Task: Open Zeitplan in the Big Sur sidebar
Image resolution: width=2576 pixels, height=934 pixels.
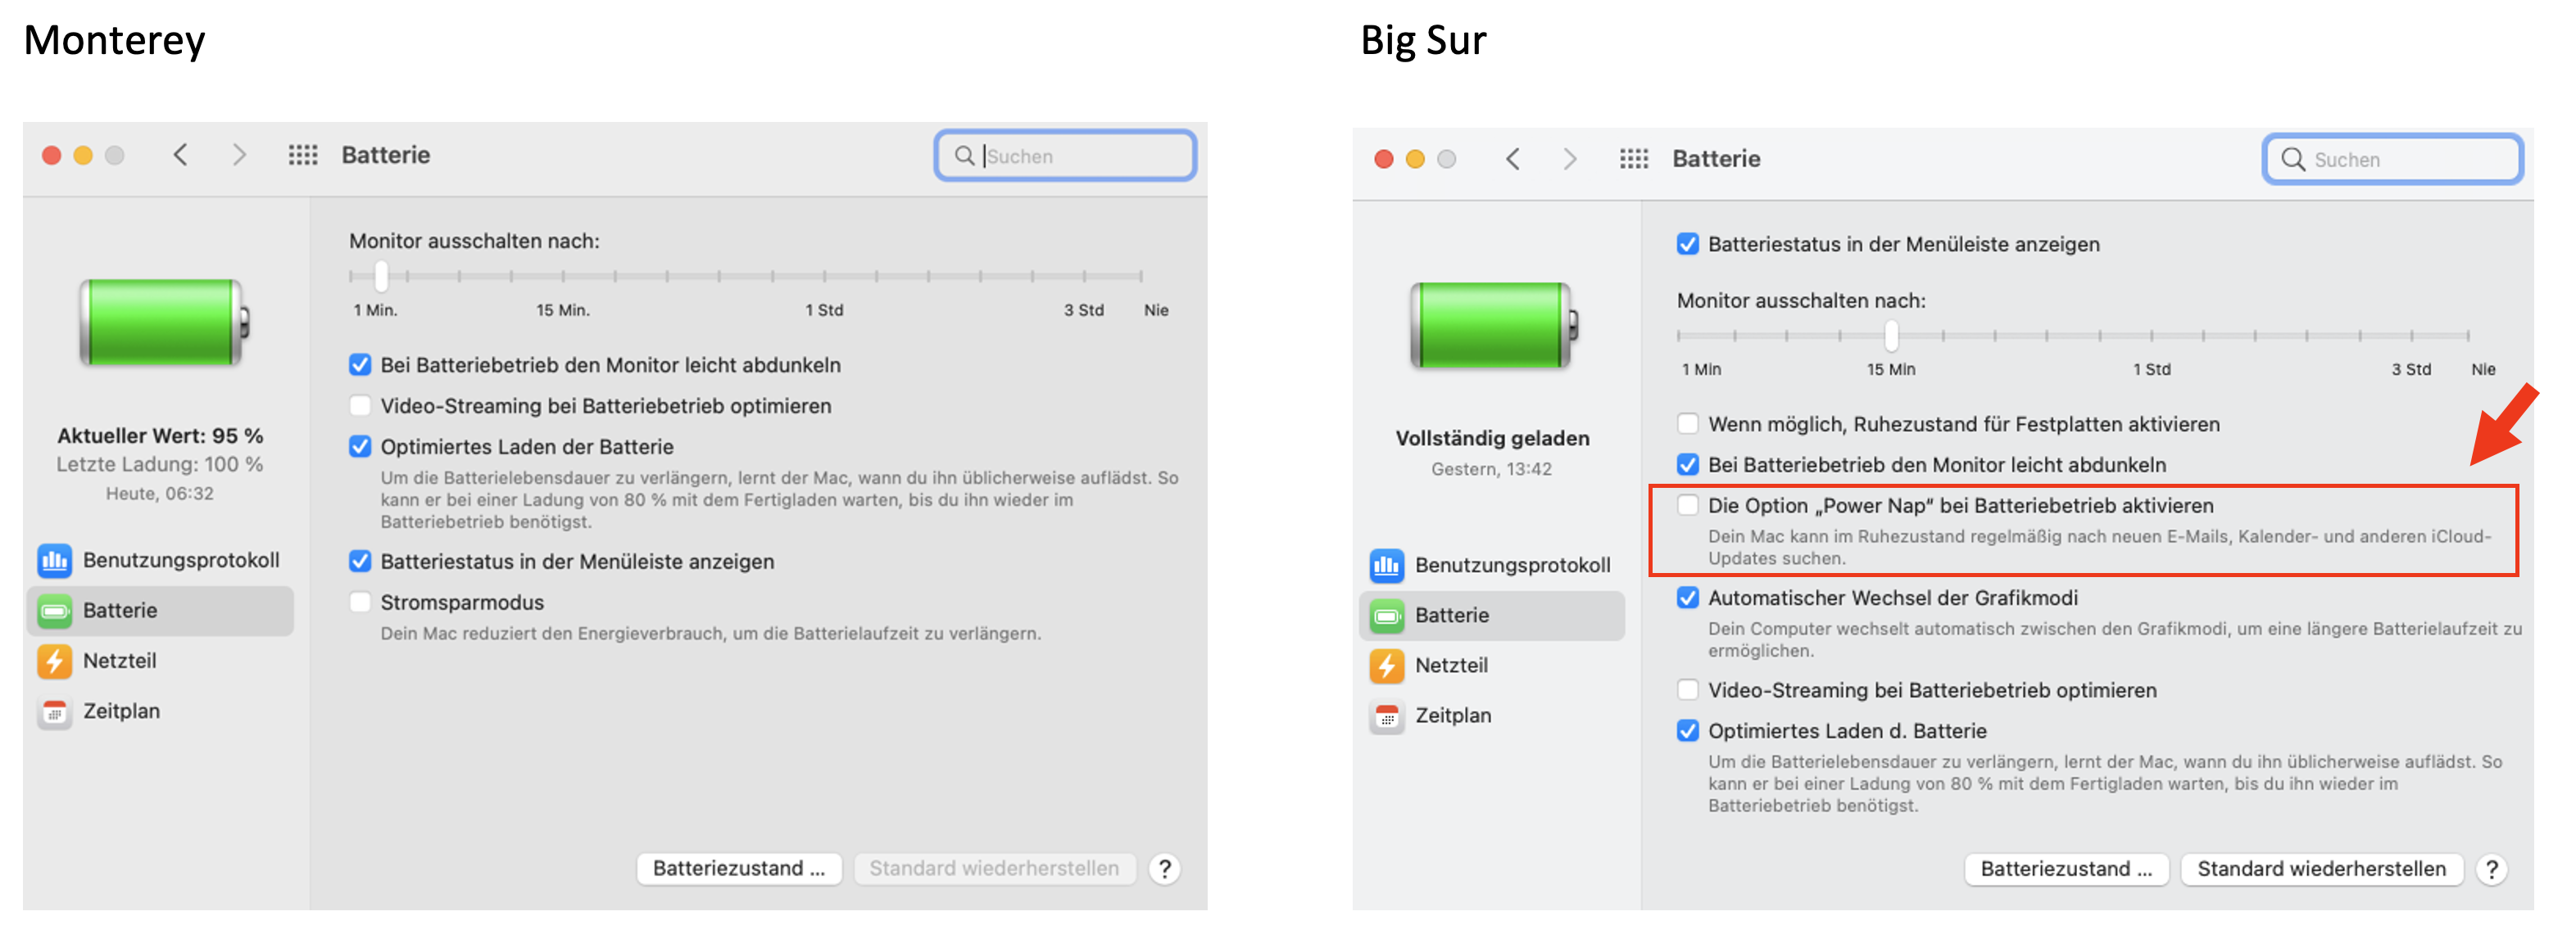Action: pyautogui.click(x=1452, y=715)
